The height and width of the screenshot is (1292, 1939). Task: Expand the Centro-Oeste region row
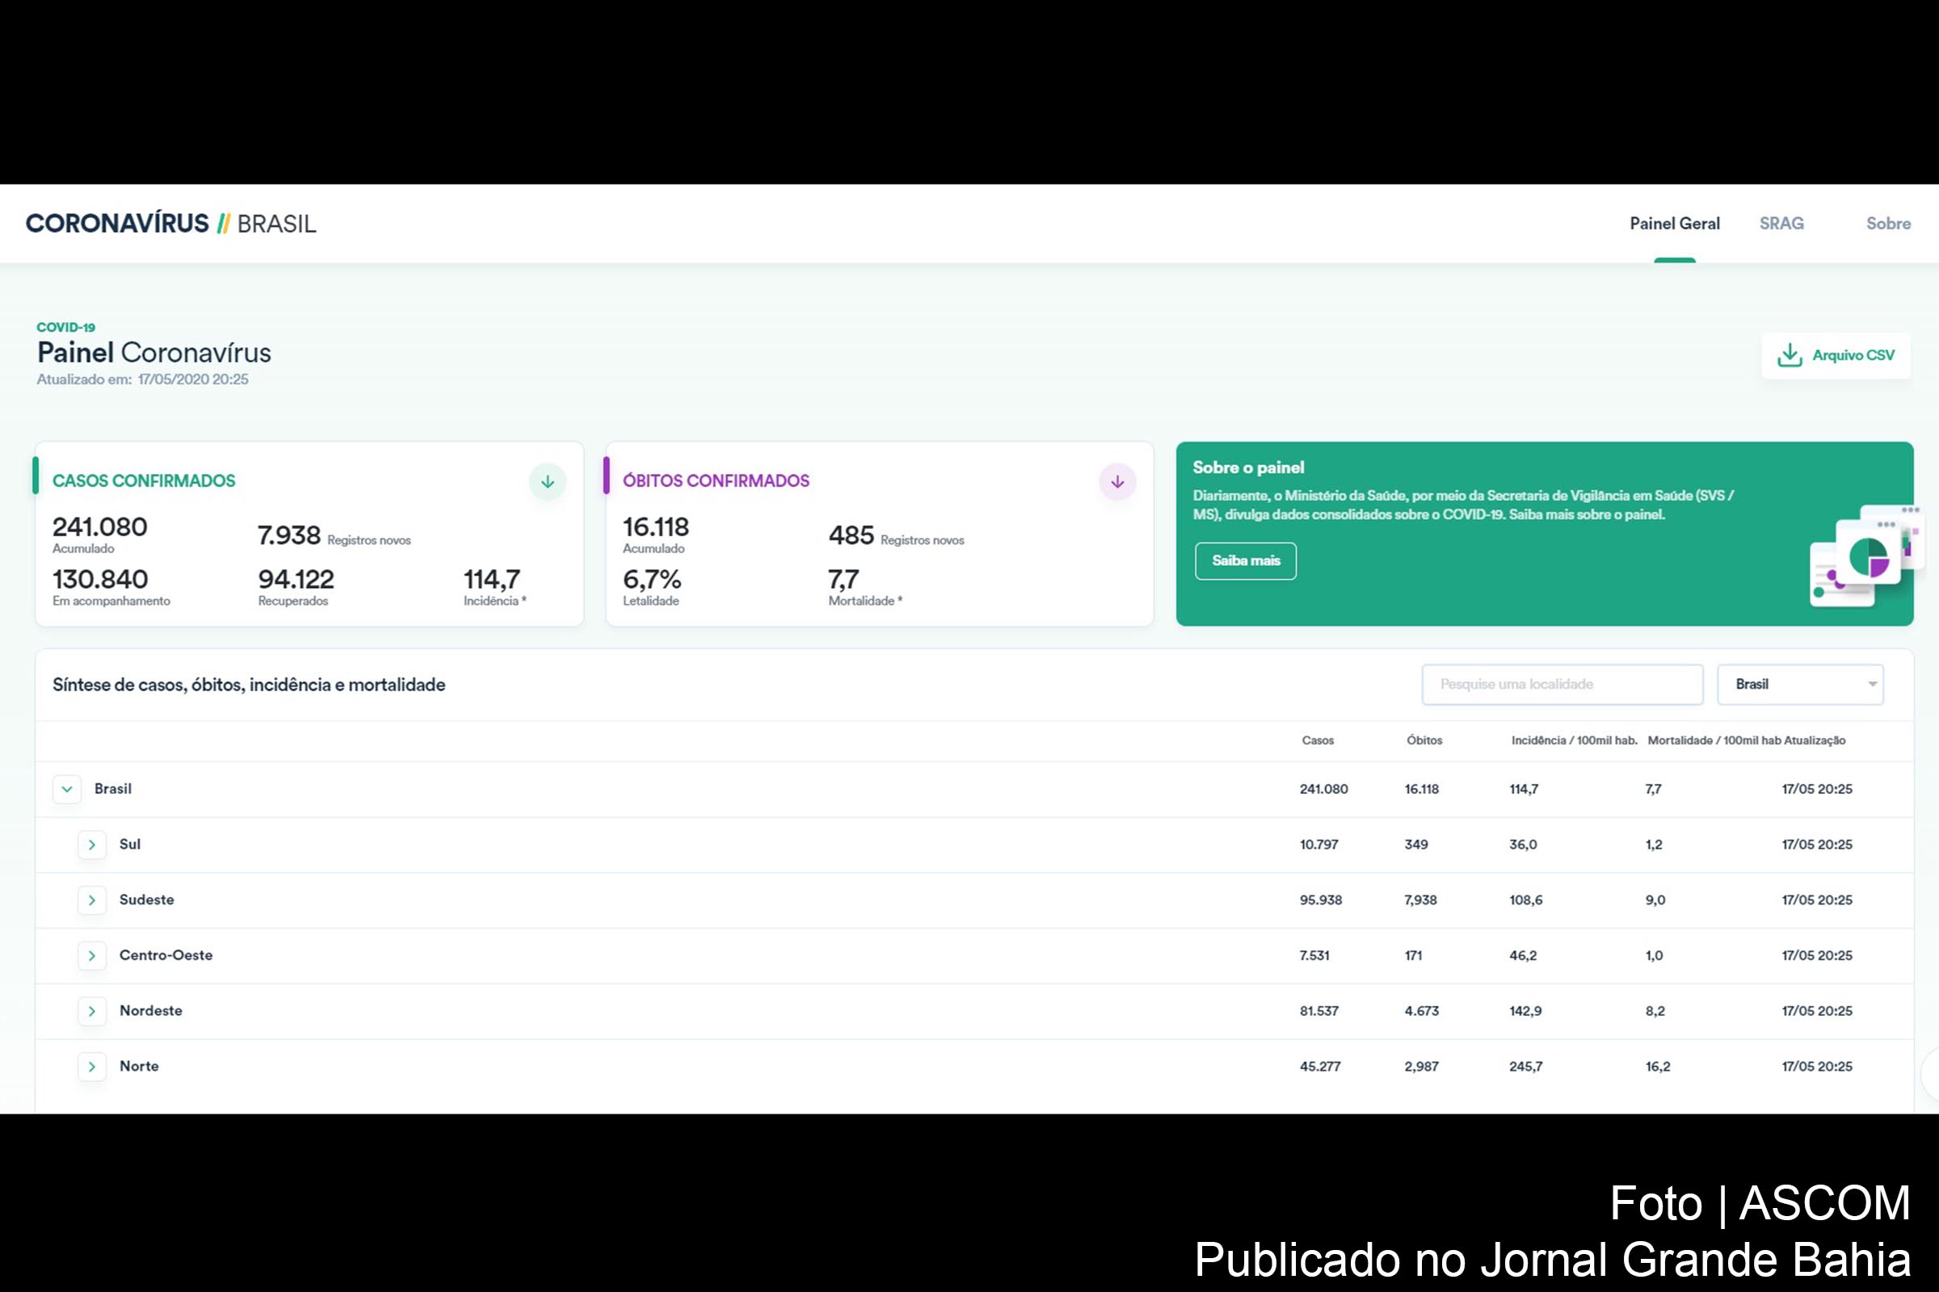point(91,956)
